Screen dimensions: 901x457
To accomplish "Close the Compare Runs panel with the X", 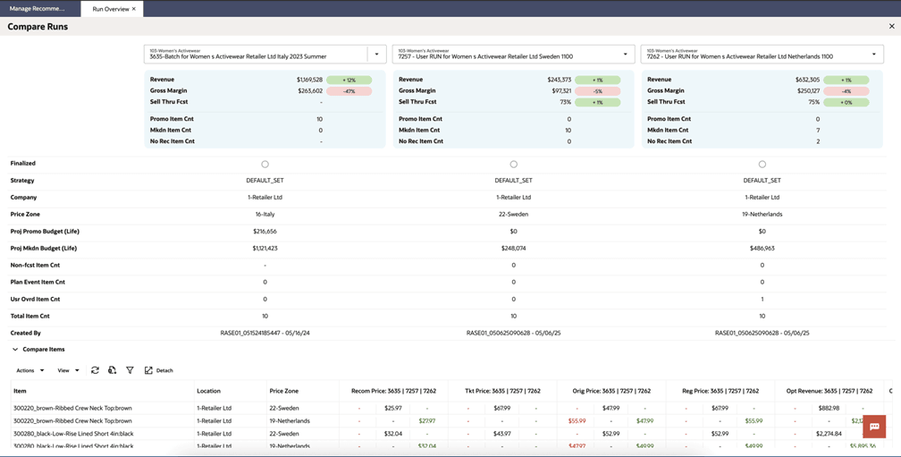I will pos(892,27).
